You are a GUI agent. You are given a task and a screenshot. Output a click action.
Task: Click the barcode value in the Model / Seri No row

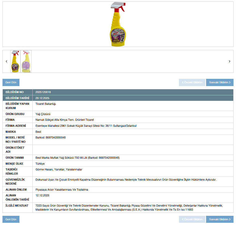click(x=50, y=137)
